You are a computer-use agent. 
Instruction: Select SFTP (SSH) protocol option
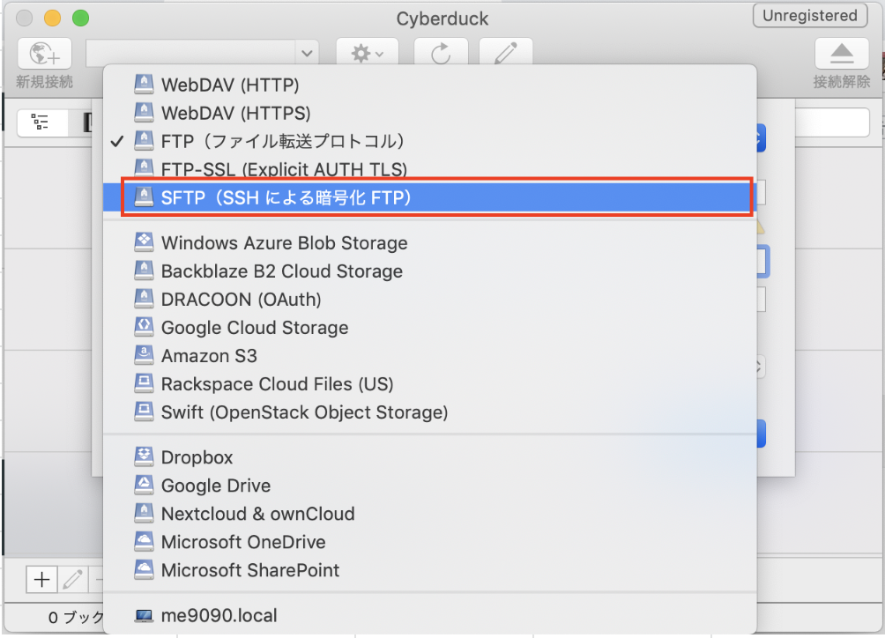(x=429, y=197)
